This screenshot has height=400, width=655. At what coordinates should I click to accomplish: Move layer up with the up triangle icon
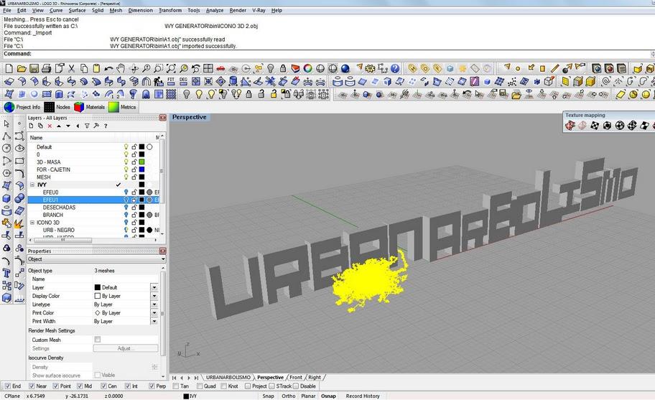coord(59,126)
